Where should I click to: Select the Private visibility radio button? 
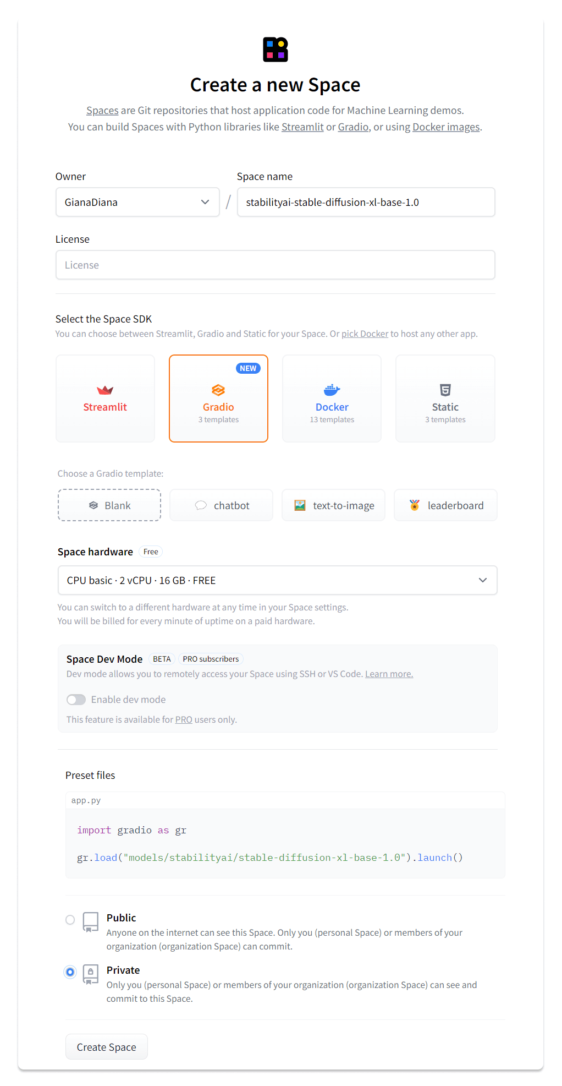click(70, 972)
